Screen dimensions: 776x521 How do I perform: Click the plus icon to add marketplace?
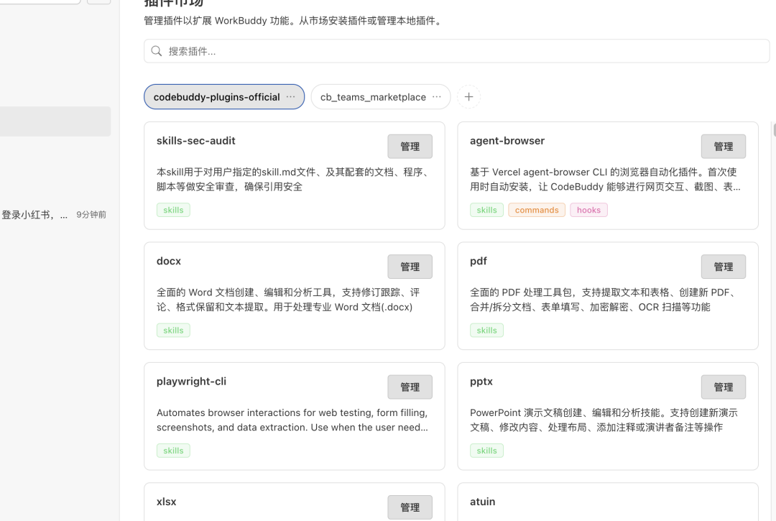tap(468, 97)
